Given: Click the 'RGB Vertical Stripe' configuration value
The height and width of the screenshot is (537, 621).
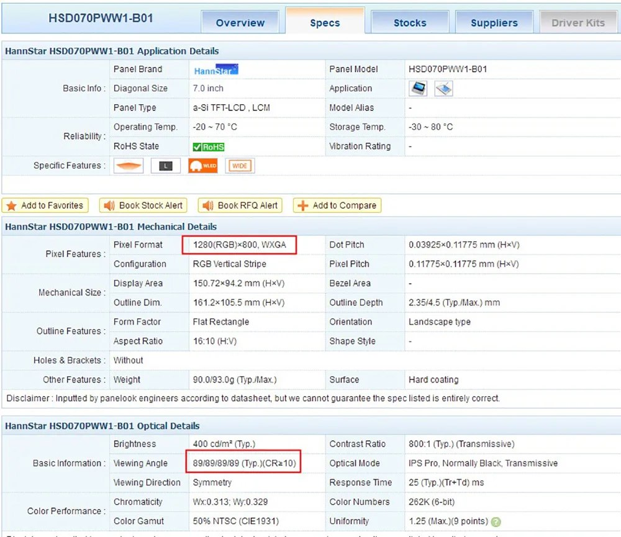Looking at the screenshot, I should 229,264.
